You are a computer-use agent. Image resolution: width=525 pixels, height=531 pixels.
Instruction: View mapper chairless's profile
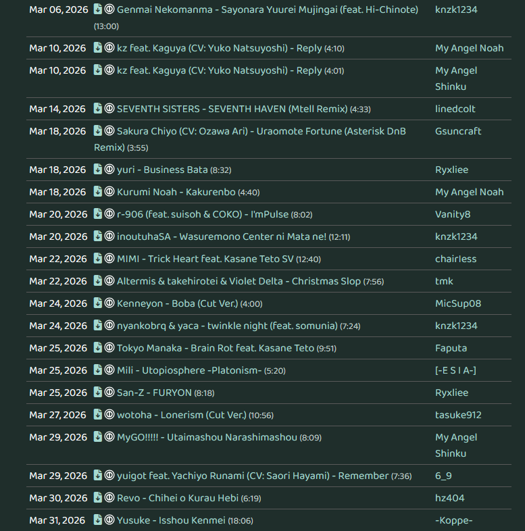click(455, 259)
